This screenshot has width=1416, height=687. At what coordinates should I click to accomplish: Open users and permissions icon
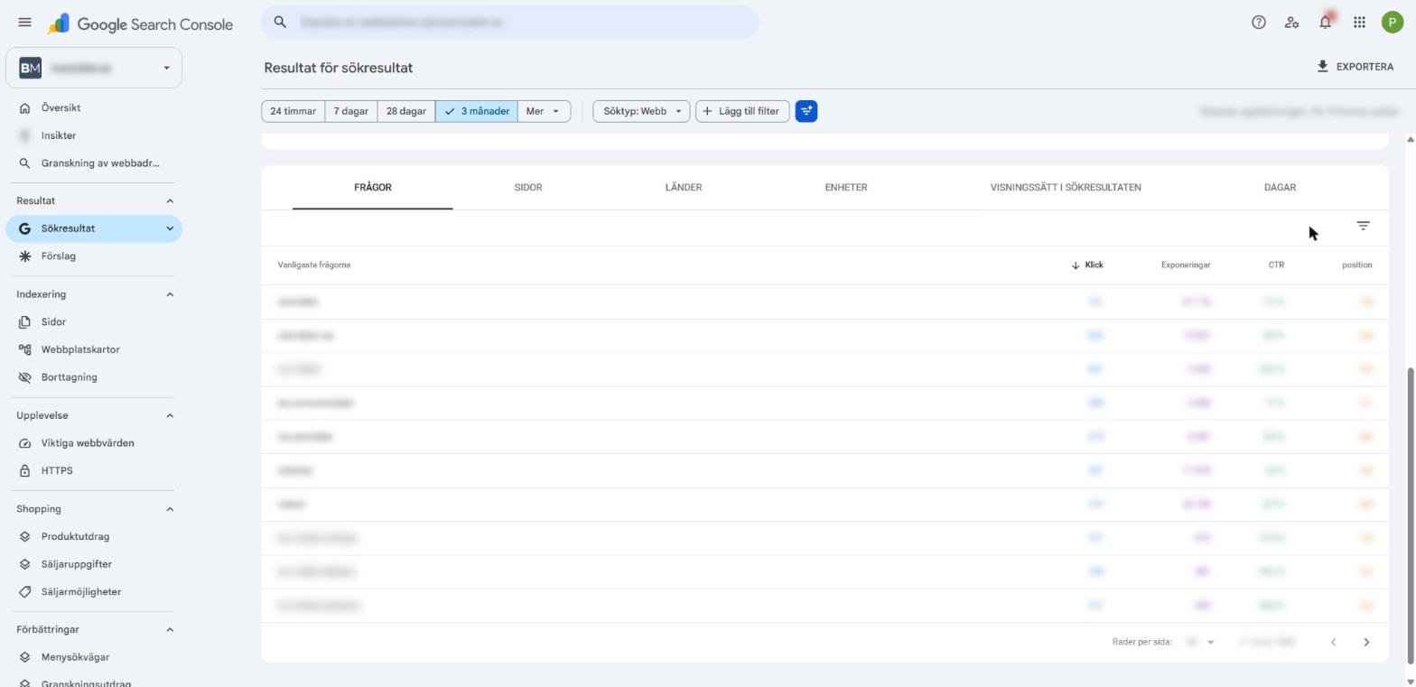1291,23
